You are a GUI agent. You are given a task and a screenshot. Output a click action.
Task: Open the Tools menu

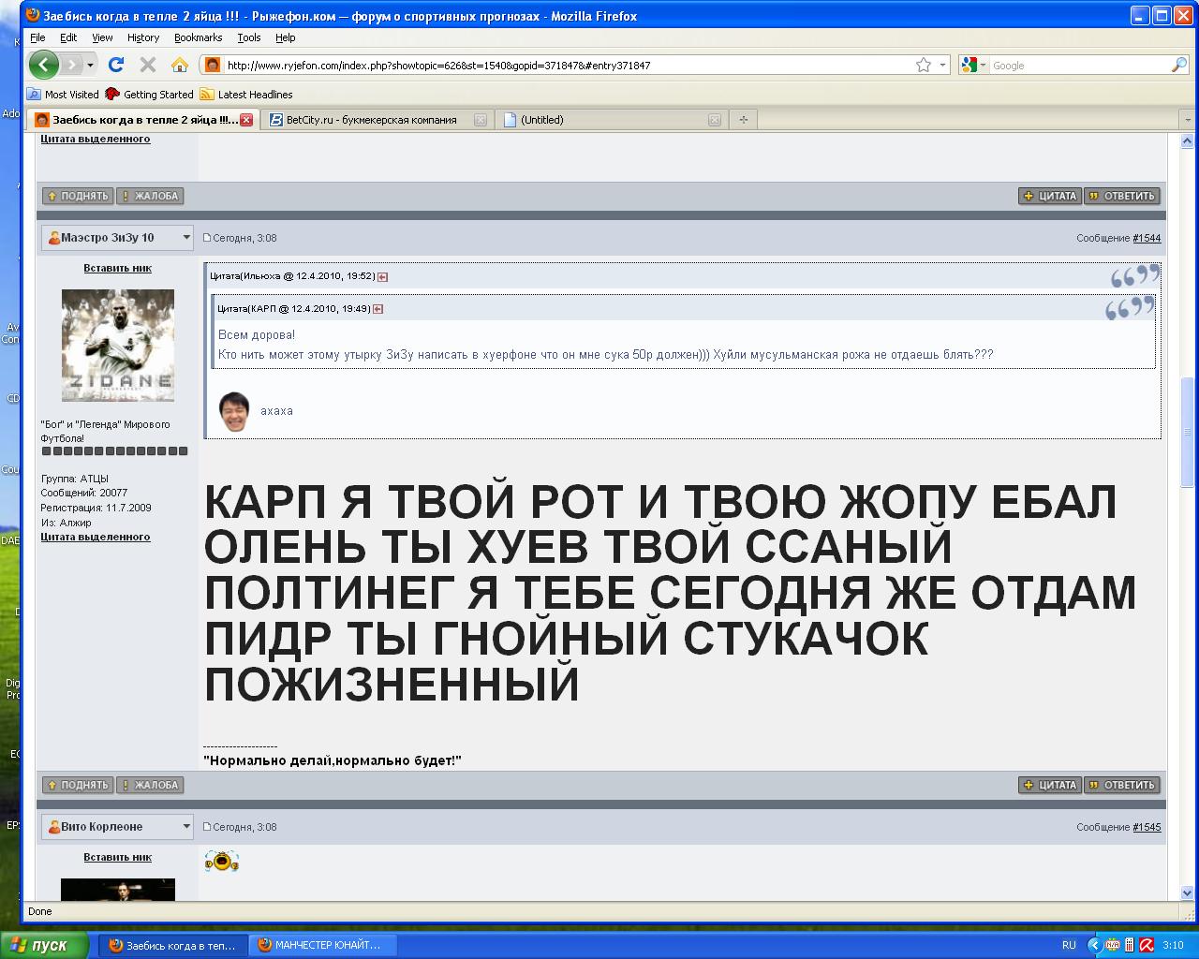pyautogui.click(x=249, y=37)
